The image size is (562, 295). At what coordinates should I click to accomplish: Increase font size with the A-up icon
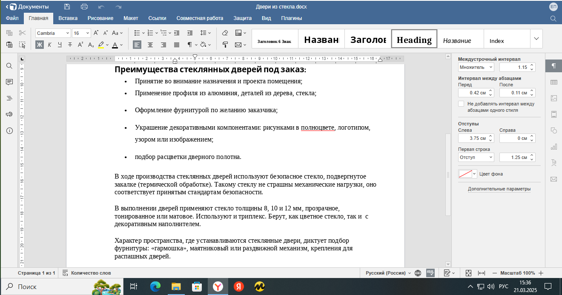pos(96,33)
